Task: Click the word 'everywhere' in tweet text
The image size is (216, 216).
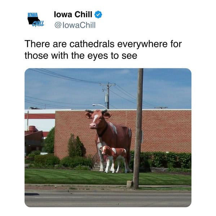Action: click(142, 44)
